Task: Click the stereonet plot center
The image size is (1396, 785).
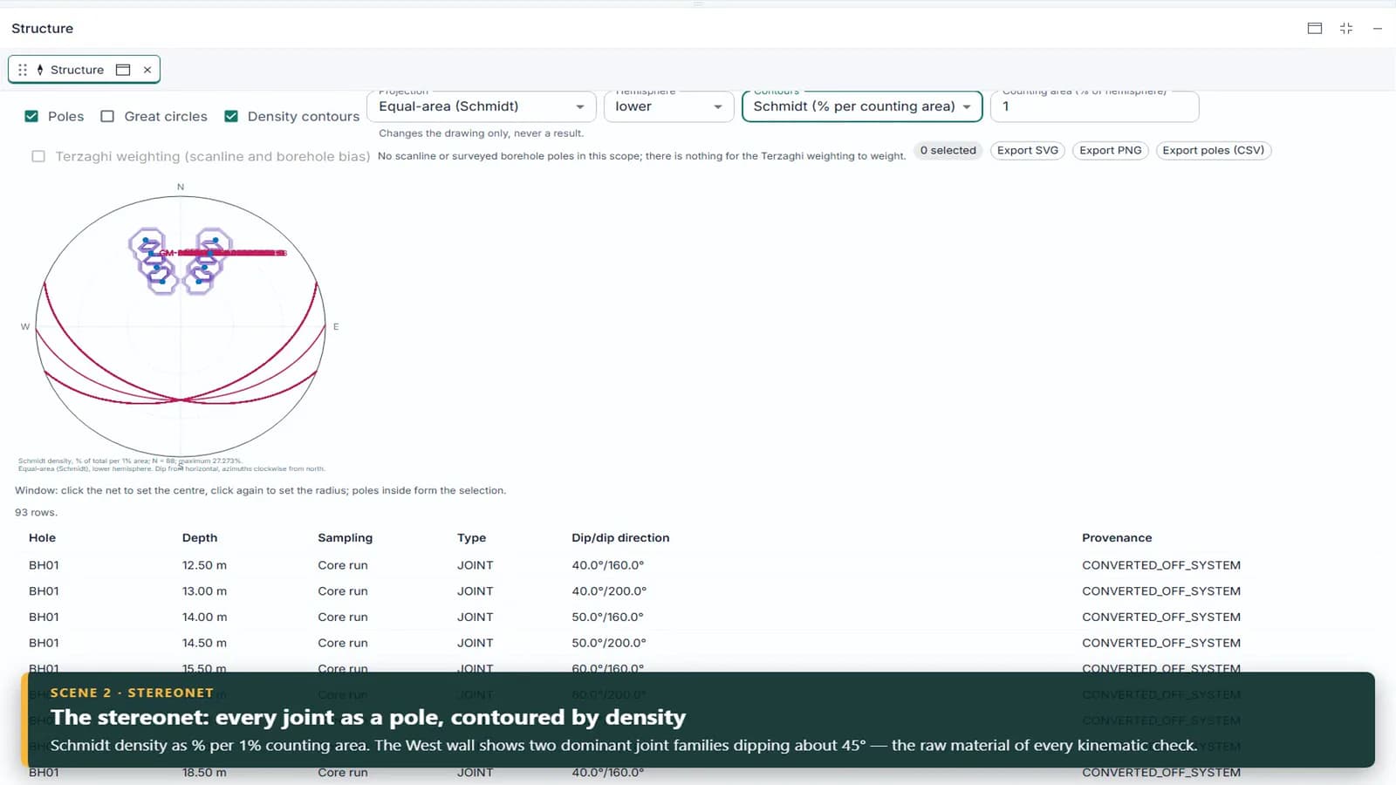Action: click(181, 326)
